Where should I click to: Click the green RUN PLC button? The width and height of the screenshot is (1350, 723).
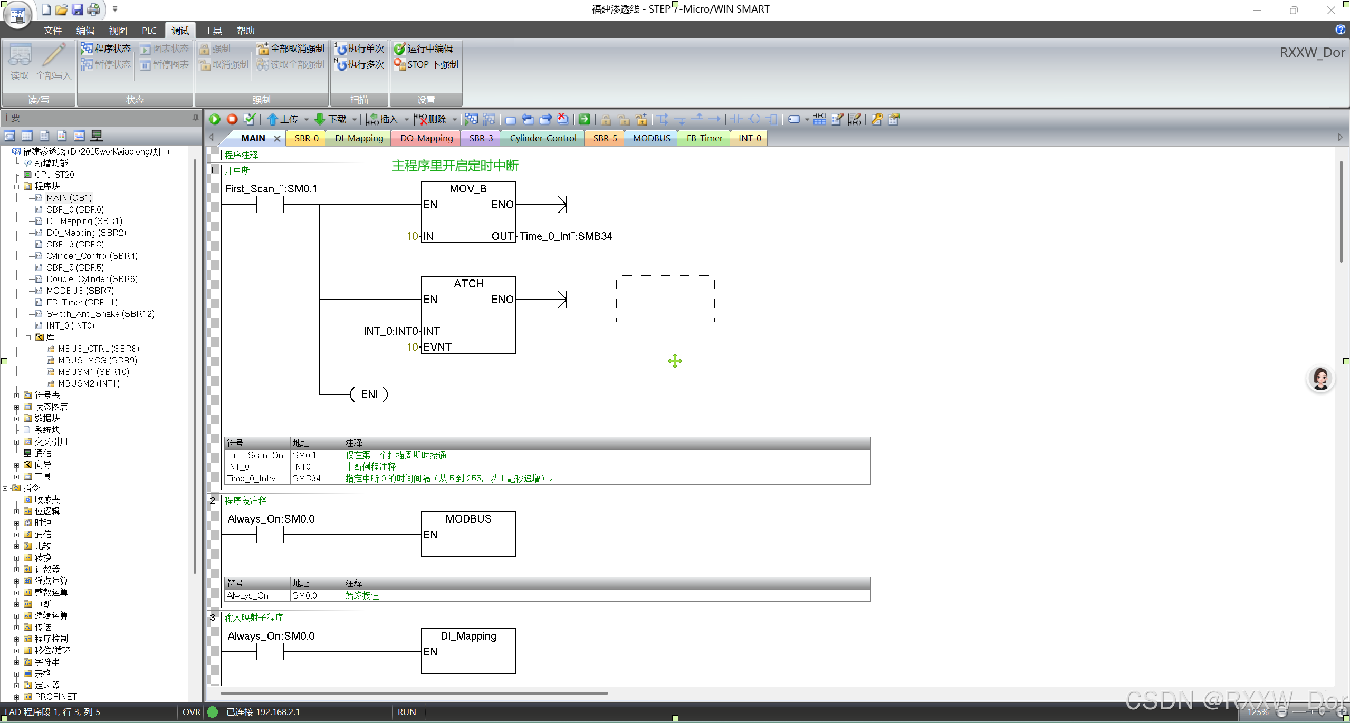coord(215,119)
